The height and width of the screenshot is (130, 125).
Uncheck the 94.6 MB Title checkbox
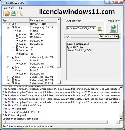(x=13, y=57)
